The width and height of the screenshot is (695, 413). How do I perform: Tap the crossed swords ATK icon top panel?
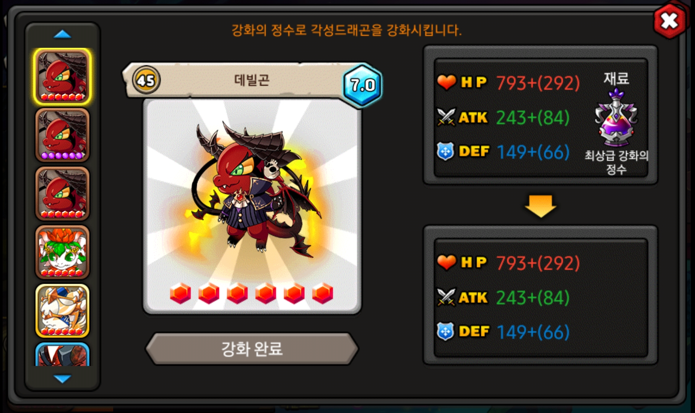click(x=446, y=117)
